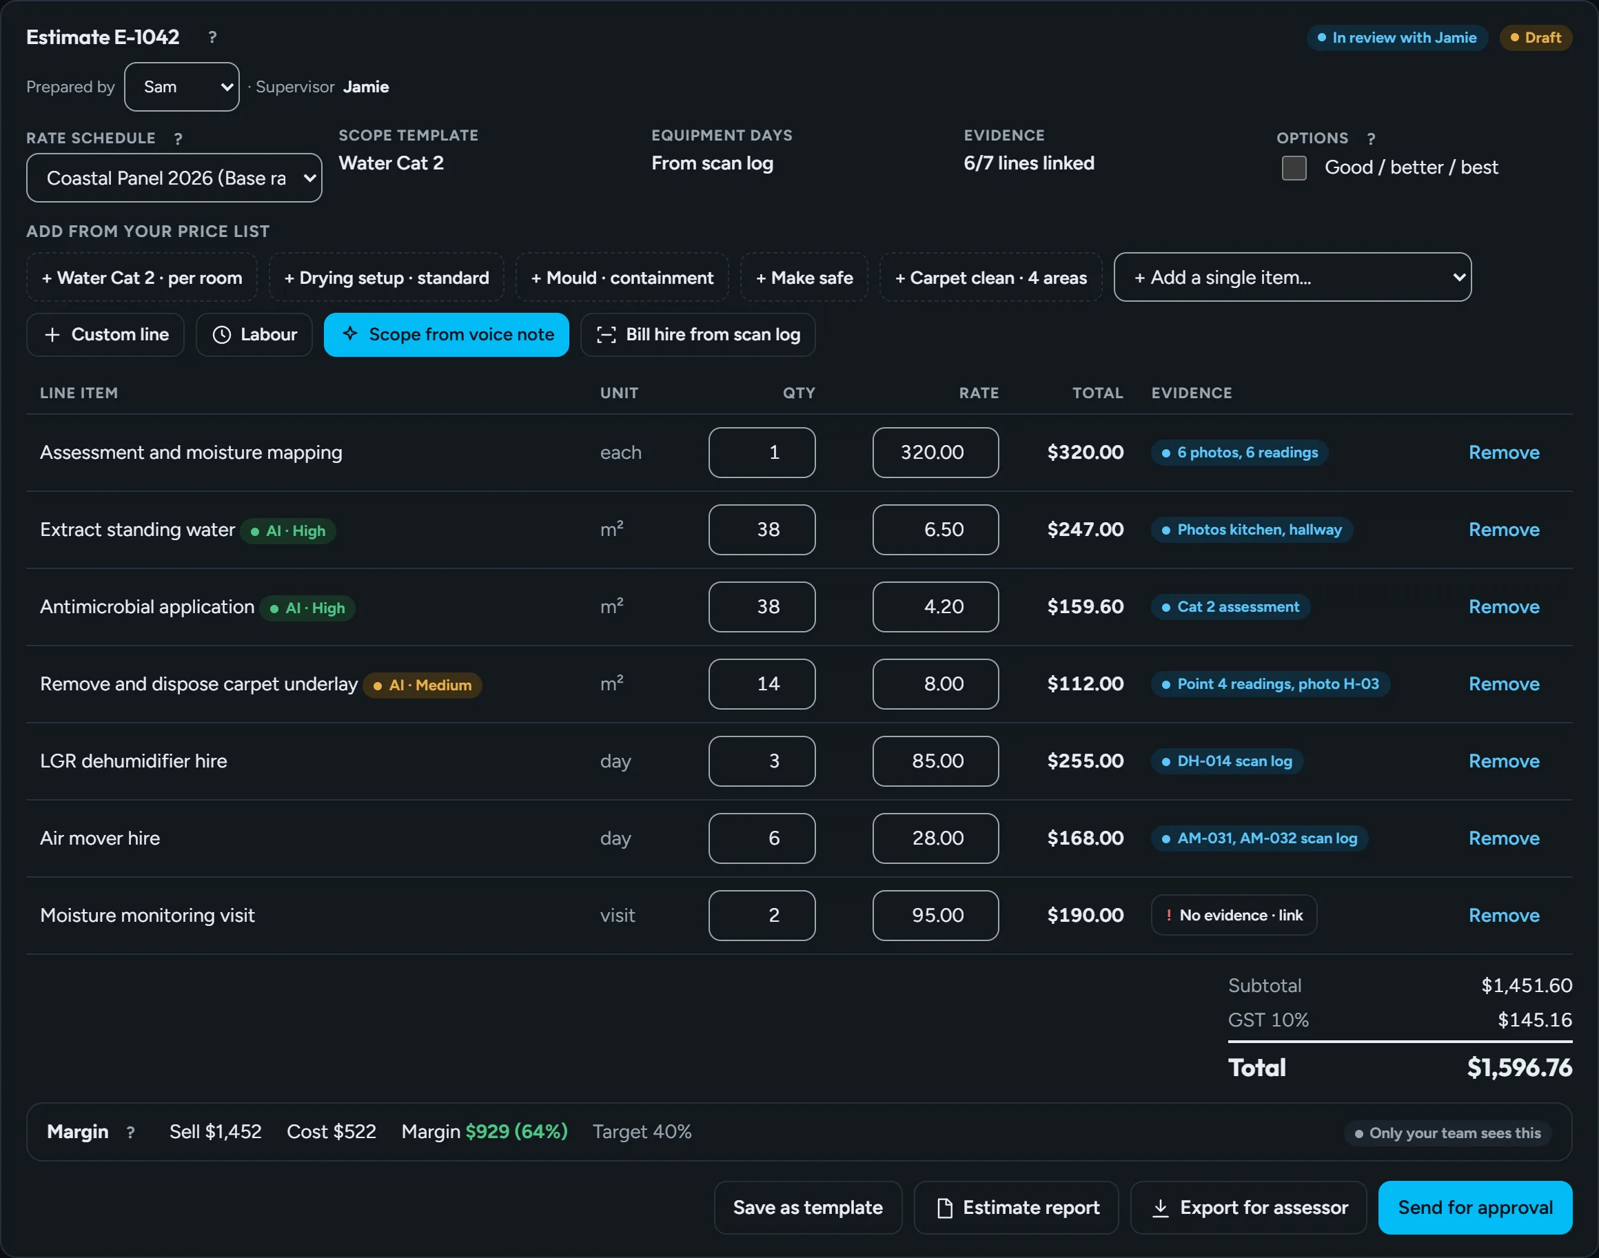
Task: Click the Labour clock button
Action: tap(254, 334)
